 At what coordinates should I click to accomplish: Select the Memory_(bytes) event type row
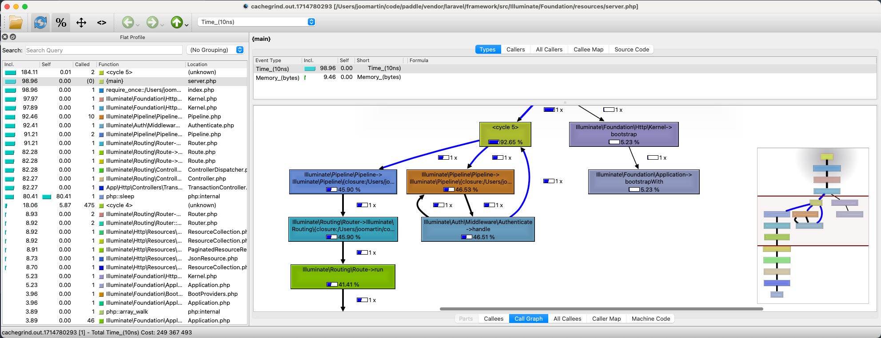click(x=565, y=77)
